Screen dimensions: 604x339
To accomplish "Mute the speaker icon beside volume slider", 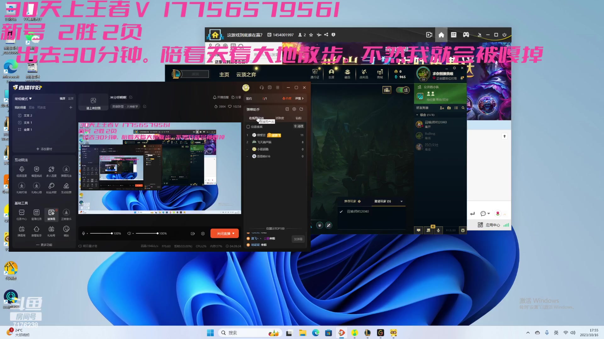I will click(129, 234).
